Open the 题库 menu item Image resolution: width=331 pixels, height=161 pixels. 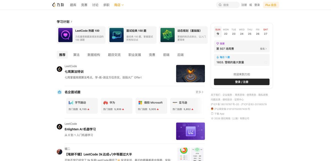pos(73,5)
